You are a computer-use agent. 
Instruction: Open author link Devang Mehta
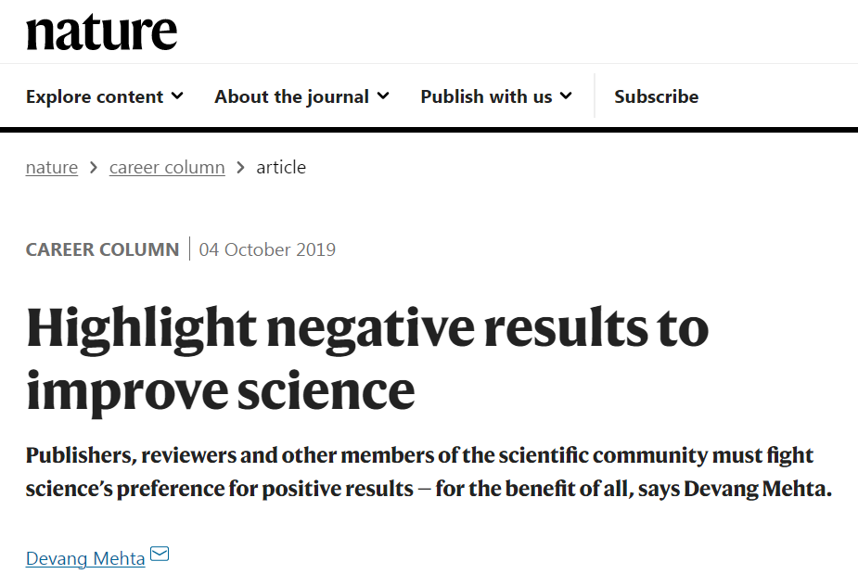pos(85,558)
